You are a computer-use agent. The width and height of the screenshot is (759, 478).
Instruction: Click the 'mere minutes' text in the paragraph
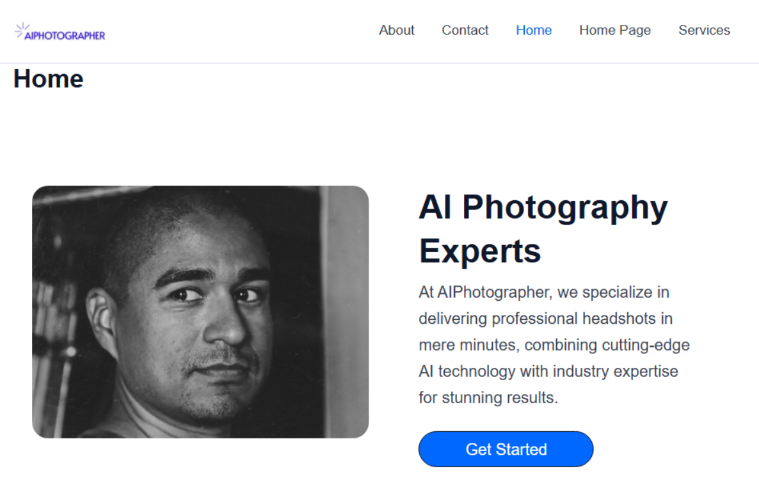[x=469, y=345]
